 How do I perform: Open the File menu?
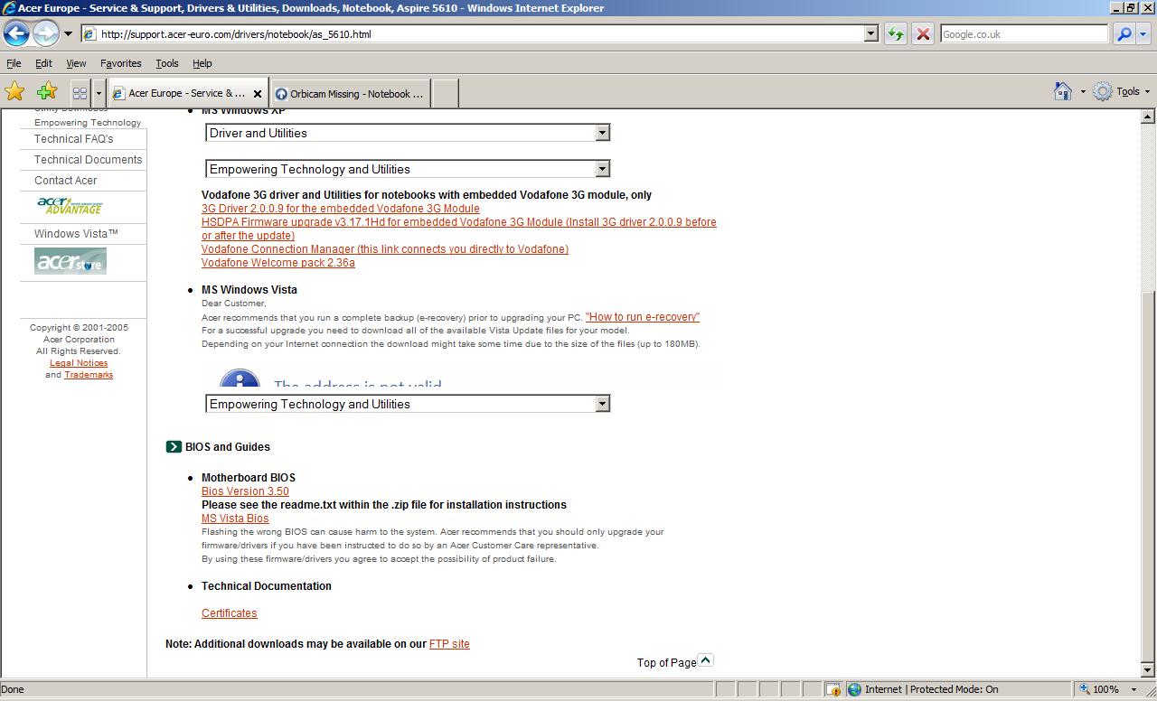pos(14,63)
